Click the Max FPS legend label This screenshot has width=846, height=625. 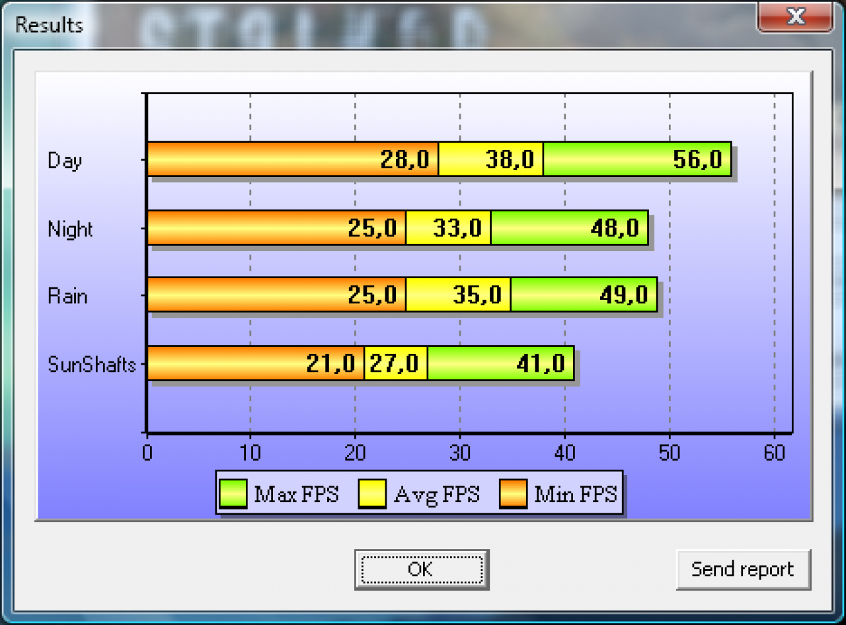pyautogui.click(x=296, y=494)
